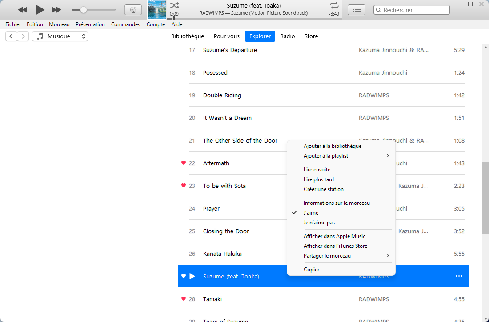The height and width of the screenshot is (322, 489).
Task: Open the Compte menu
Action: (156, 24)
